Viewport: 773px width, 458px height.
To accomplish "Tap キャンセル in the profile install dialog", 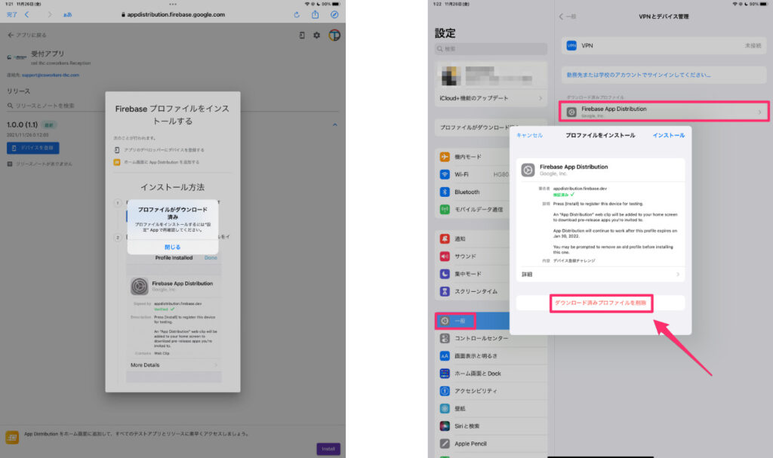I will (x=529, y=135).
